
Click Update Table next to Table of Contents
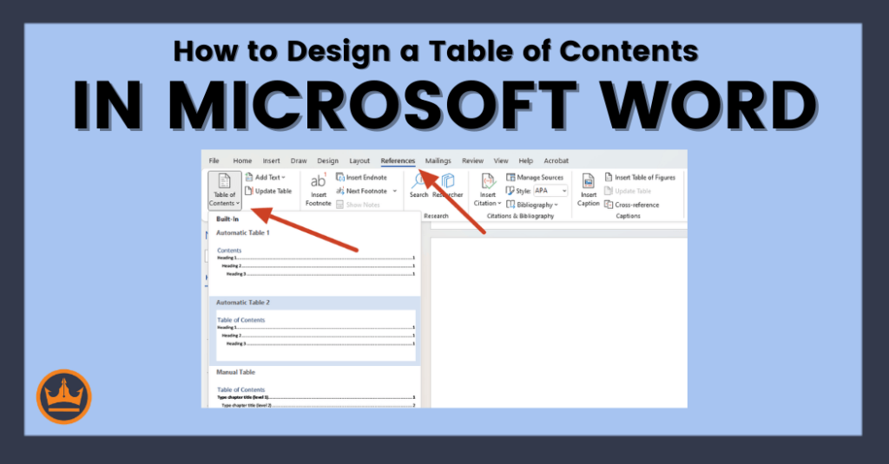(268, 191)
